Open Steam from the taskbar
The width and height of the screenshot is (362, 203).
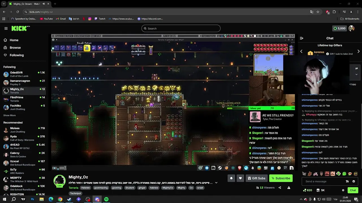pyautogui.click(x=69, y=199)
